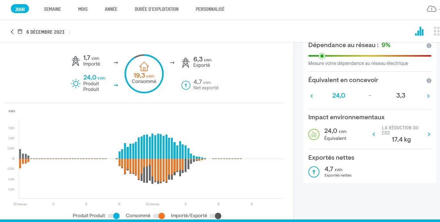Image resolution: width=440 pixels, height=222 pixels.
Task: Click info icon beside Équivalent en concevoir
Action: click(x=429, y=80)
